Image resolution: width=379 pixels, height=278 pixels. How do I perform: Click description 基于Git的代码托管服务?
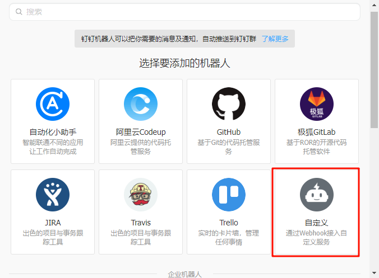pos(229,147)
